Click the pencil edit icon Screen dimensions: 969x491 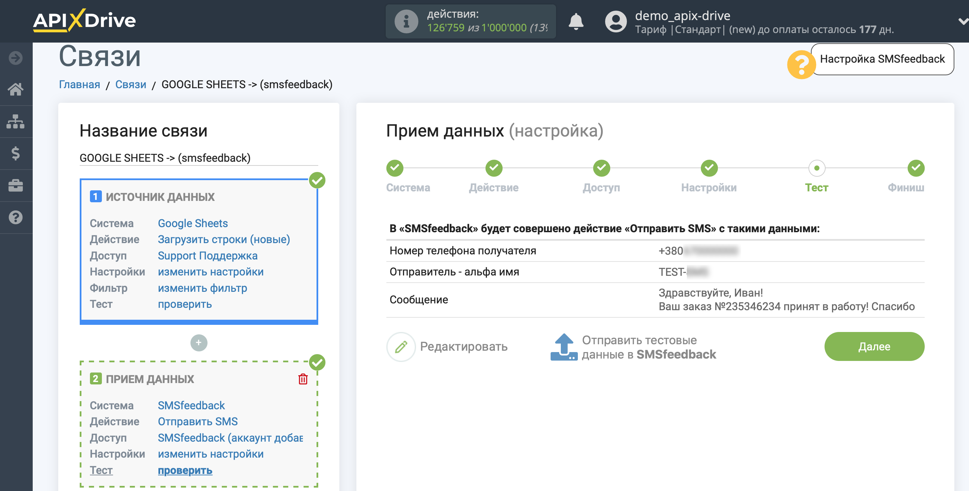point(401,347)
